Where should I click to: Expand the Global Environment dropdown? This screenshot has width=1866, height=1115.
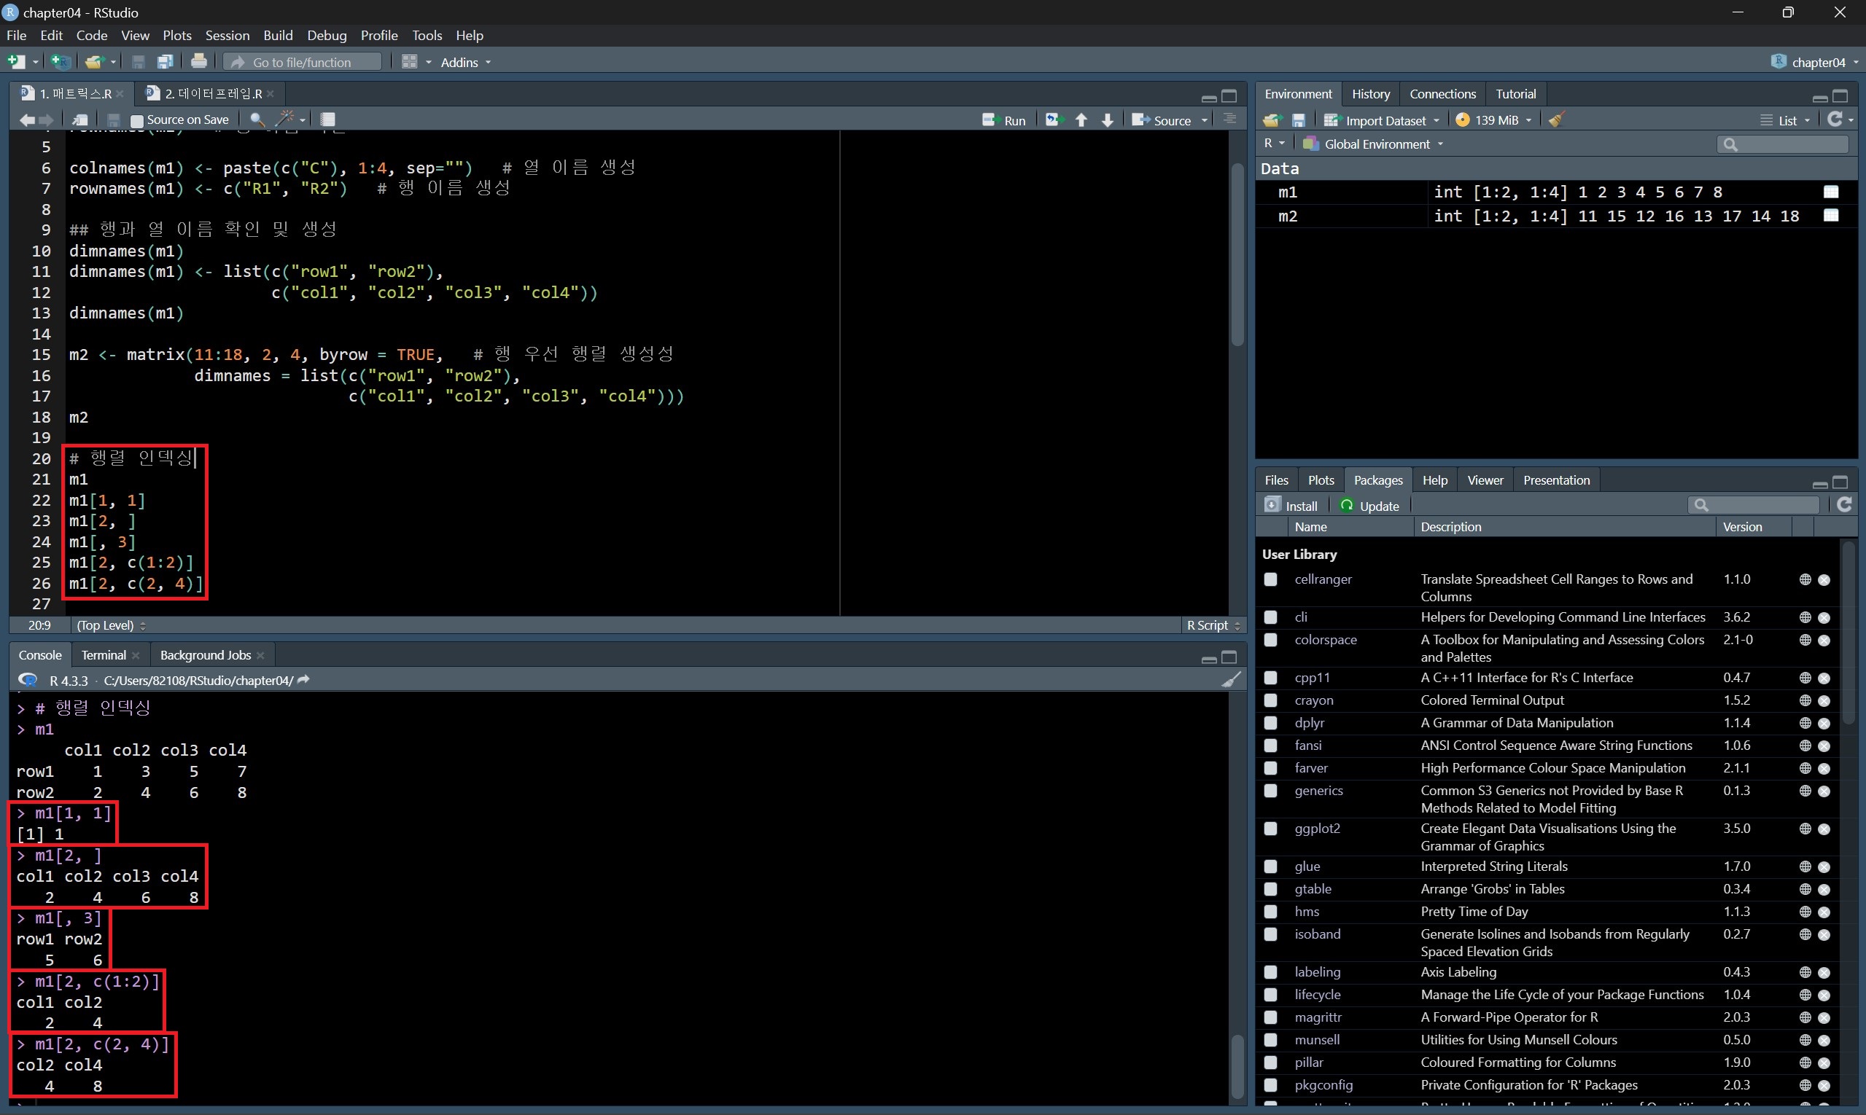point(1377,144)
